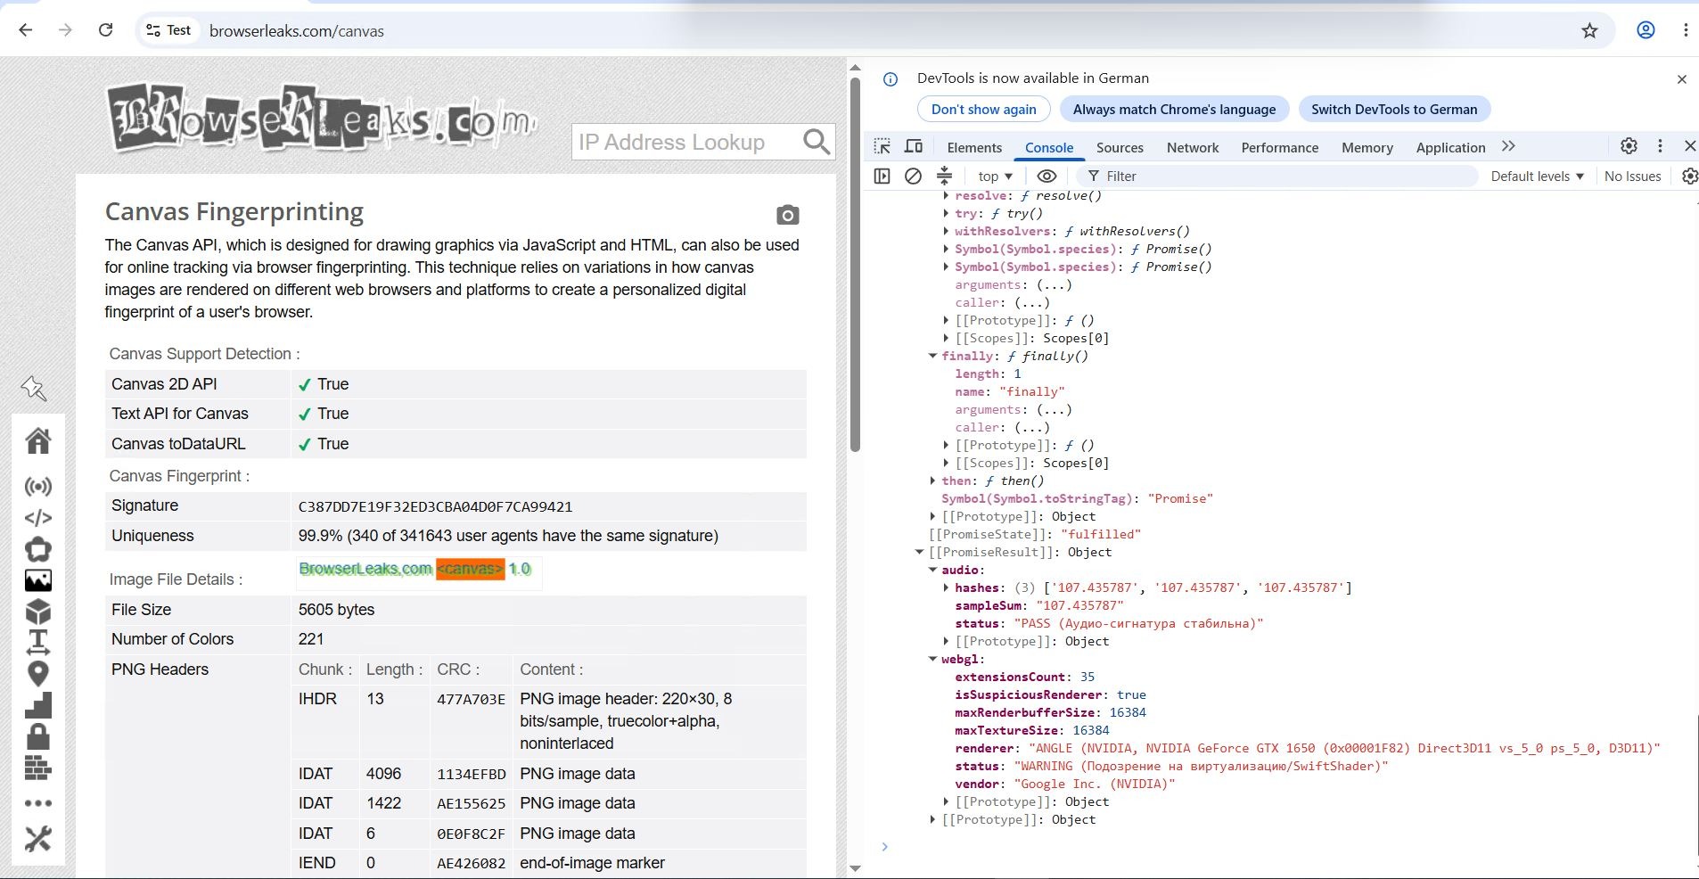Click Always match Chrome's language button

pos(1174,109)
